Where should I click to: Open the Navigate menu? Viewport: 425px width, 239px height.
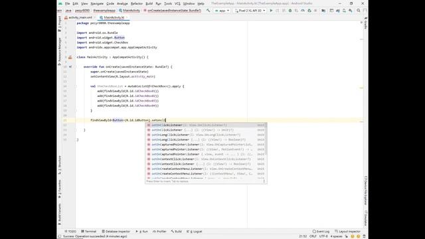coord(97,3)
